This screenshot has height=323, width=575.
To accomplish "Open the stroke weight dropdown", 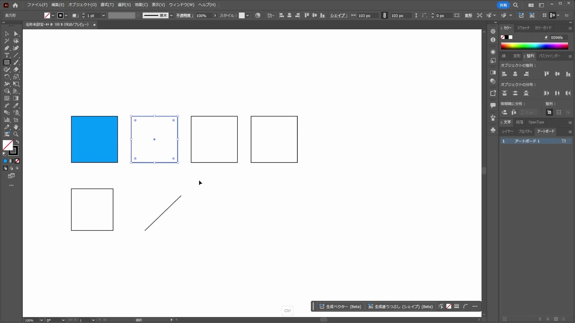I will click(103, 16).
